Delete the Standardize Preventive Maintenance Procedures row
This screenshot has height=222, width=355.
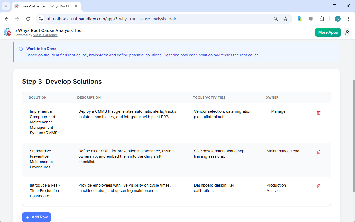click(319, 152)
